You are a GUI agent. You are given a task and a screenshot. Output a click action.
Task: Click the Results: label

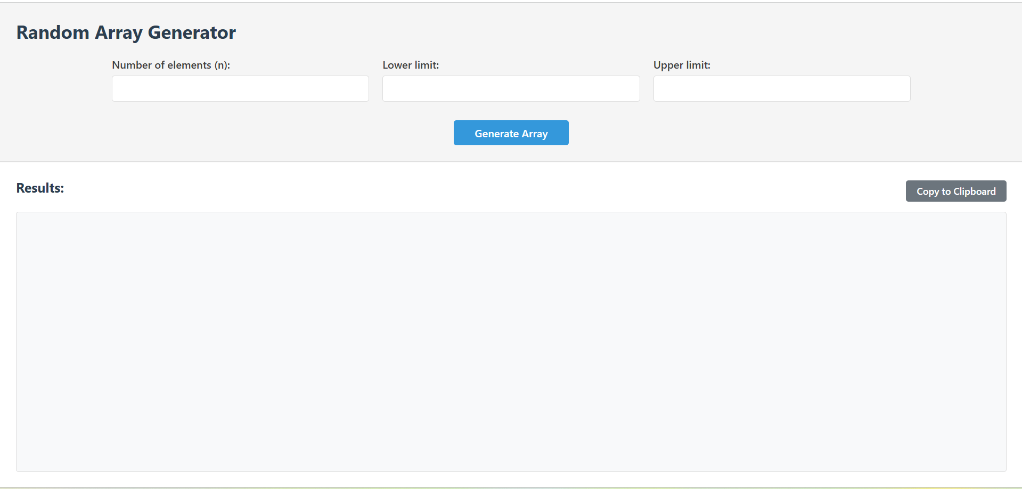click(39, 188)
